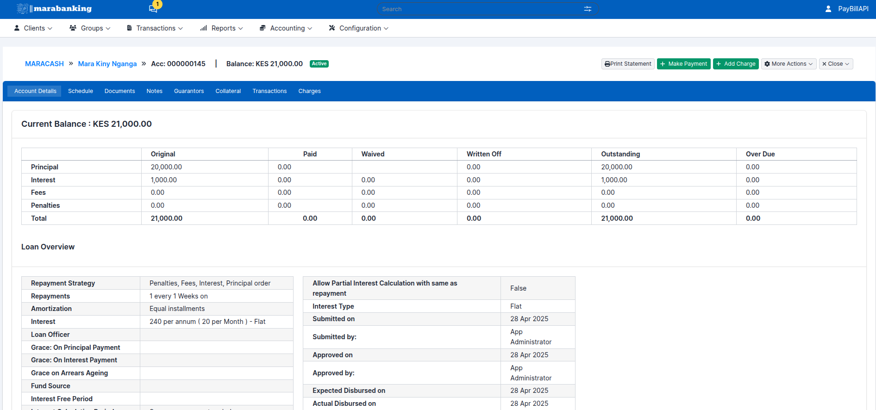The image size is (876, 410).
Task: Click Equal installments amortization value
Action: 177,309
